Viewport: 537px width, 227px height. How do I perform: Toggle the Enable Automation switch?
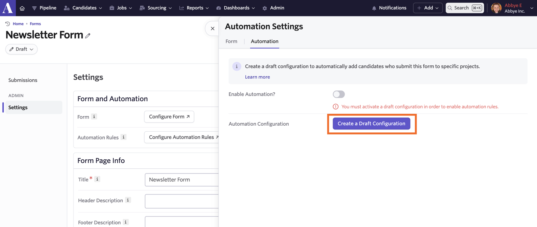click(x=338, y=94)
